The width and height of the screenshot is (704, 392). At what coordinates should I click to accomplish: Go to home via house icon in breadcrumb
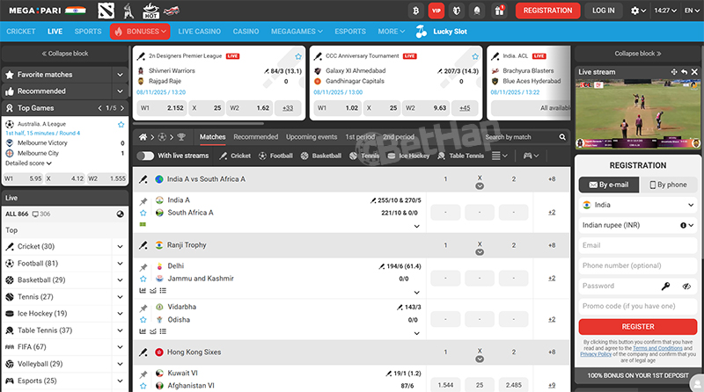pyautogui.click(x=143, y=137)
